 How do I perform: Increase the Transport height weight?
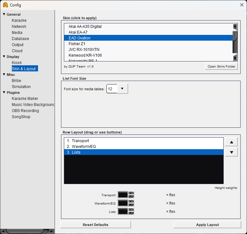(131, 193)
